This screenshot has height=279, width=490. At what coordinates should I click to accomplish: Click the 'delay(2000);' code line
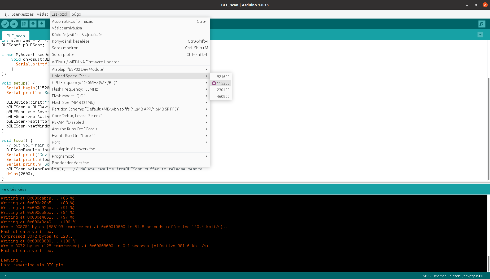[20, 174]
